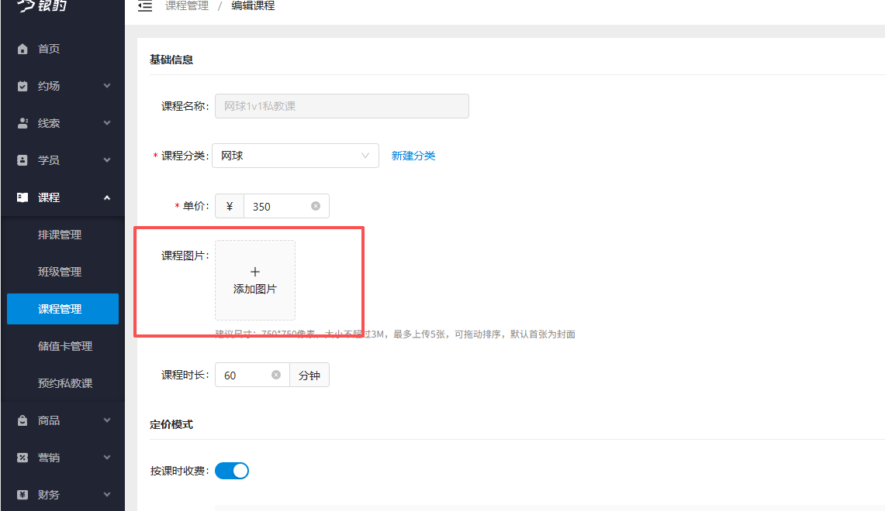Switch to 排课管理 in the sidebar
The image size is (885, 511).
[x=62, y=234]
